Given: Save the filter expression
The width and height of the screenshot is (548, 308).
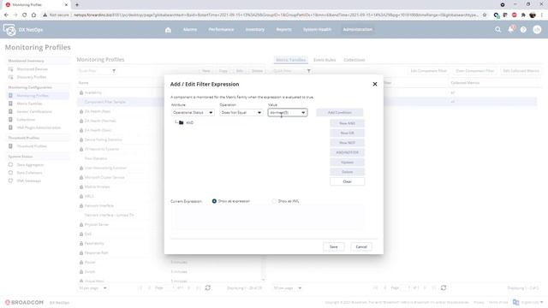Looking at the screenshot, I should click(x=334, y=247).
